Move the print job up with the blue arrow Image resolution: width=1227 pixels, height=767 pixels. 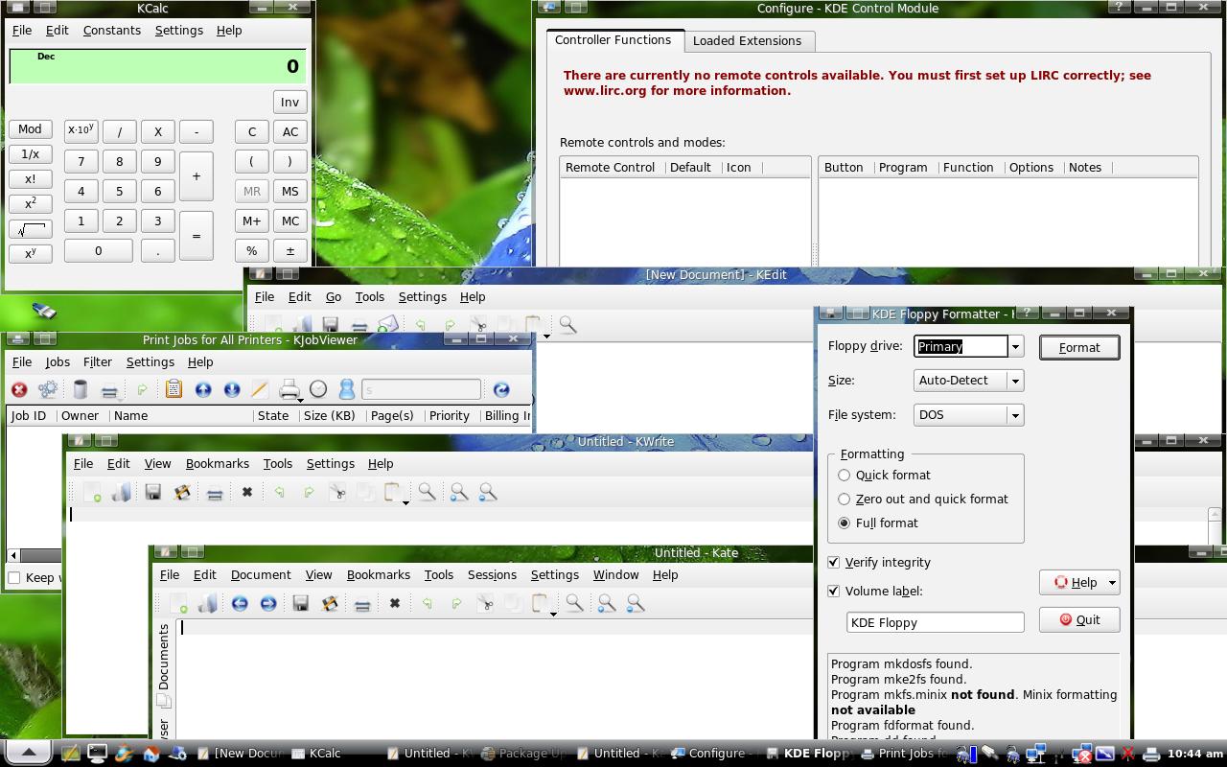pos(203,389)
